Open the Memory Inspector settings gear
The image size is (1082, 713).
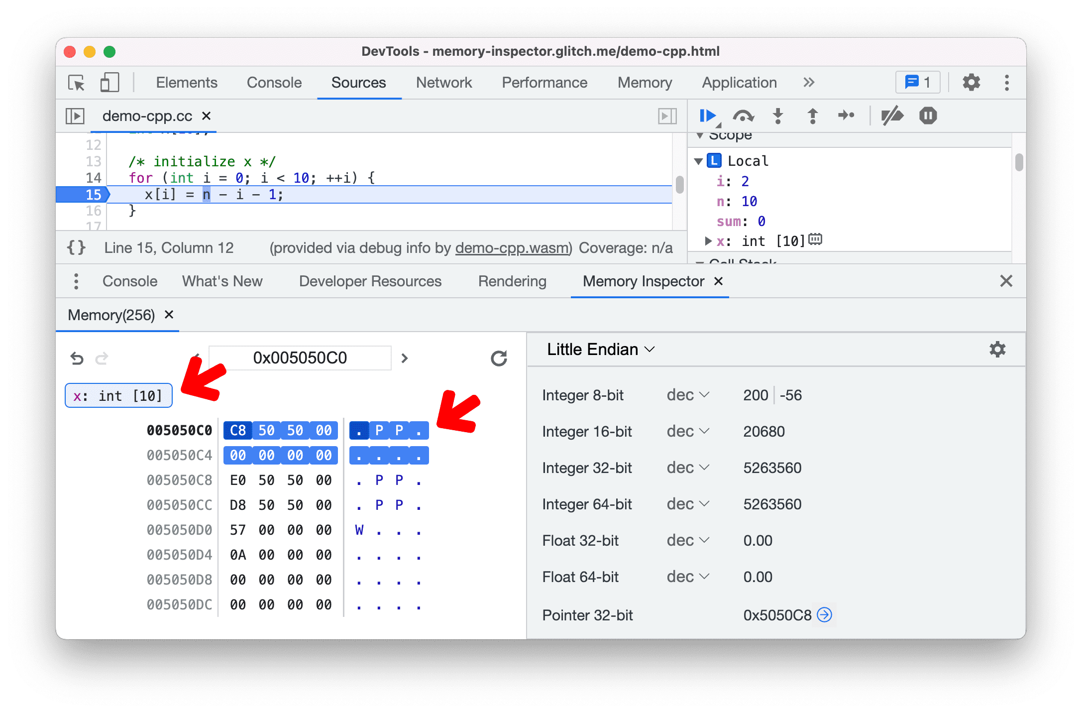pos(997,350)
